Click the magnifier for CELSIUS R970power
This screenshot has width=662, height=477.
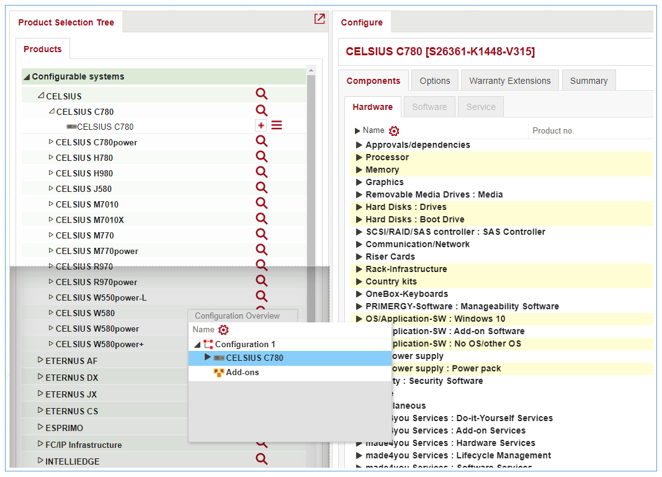click(x=262, y=281)
